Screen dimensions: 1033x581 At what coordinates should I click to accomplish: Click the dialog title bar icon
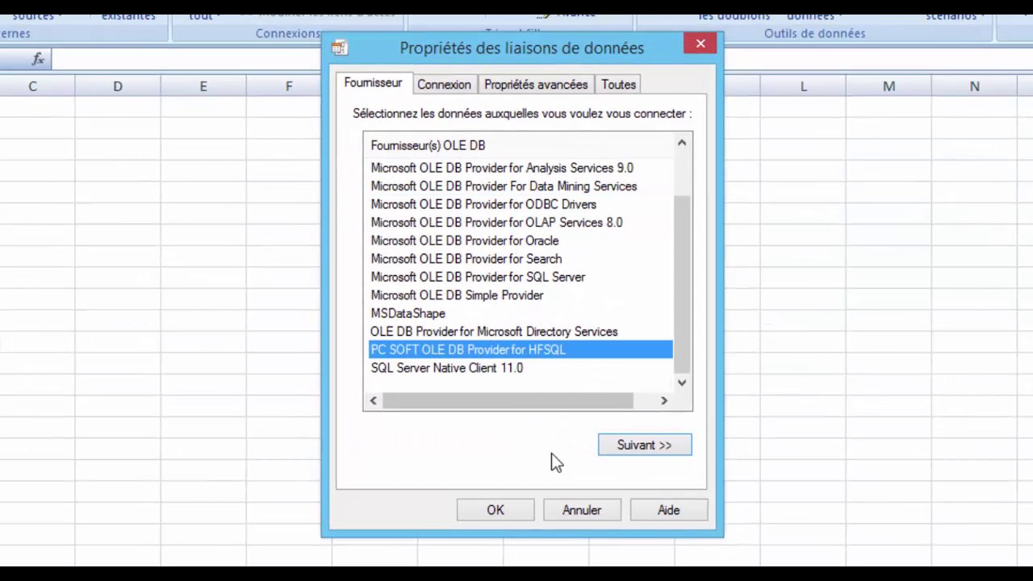(x=340, y=48)
